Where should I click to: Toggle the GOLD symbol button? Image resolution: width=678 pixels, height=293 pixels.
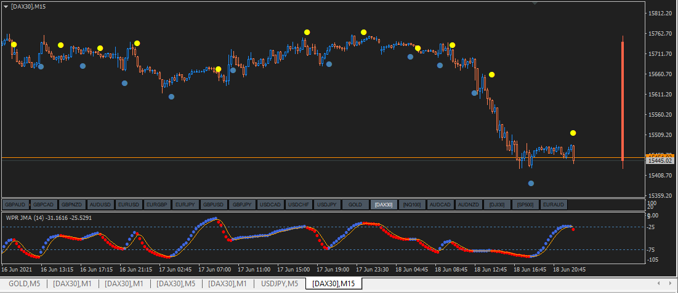tap(355, 205)
